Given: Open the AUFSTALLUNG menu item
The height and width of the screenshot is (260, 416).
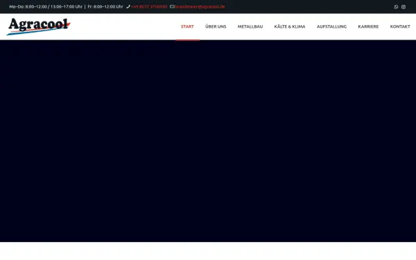Looking at the screenshot, I should pos(331,26).
